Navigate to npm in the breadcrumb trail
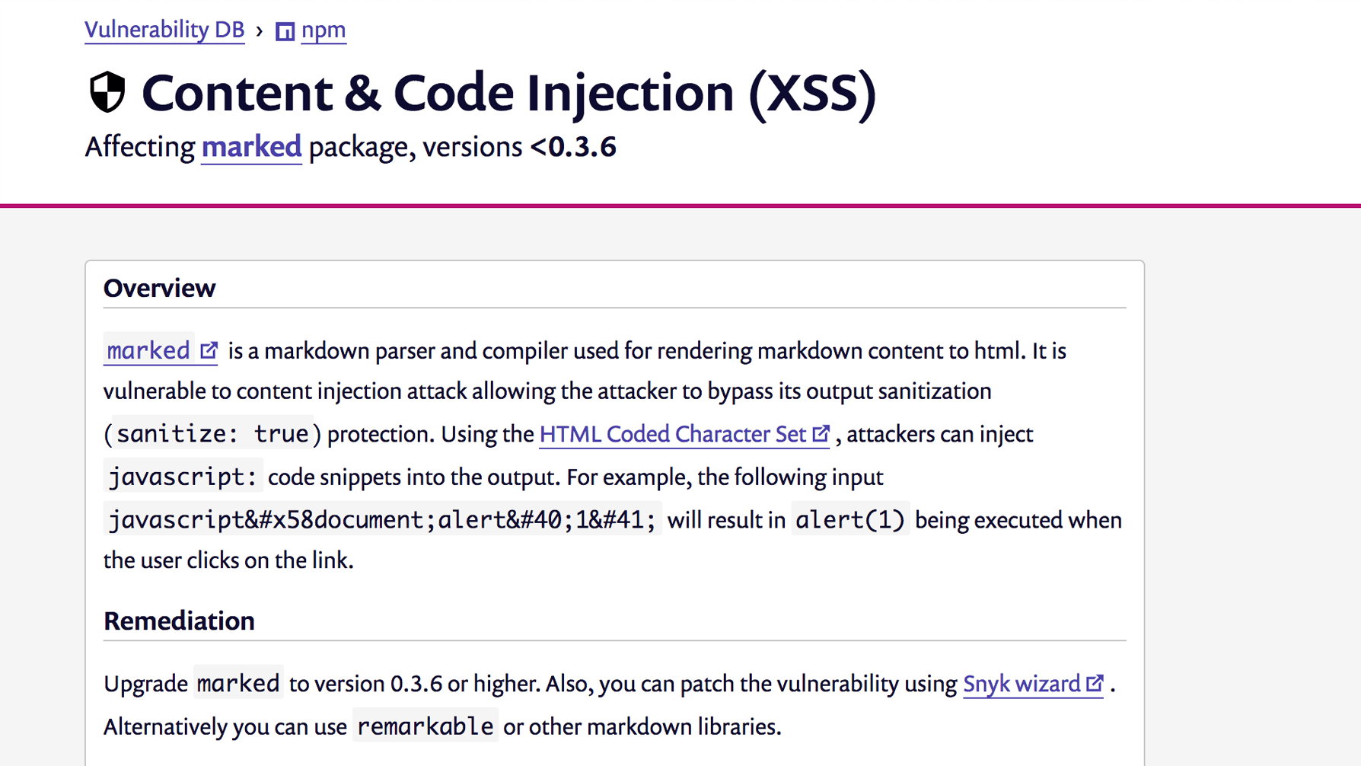Image resolution: width=1361 pixels, height=766 pixels. tap(323, 30)
